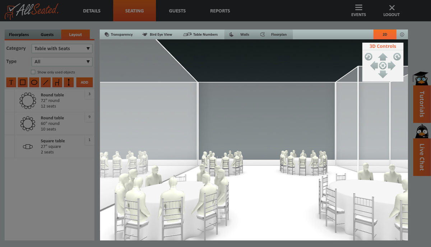The width and height of the screenshot is (431, 247).
Task: Select the 27" square 2 seats row
Action: (x=50, y=146)
